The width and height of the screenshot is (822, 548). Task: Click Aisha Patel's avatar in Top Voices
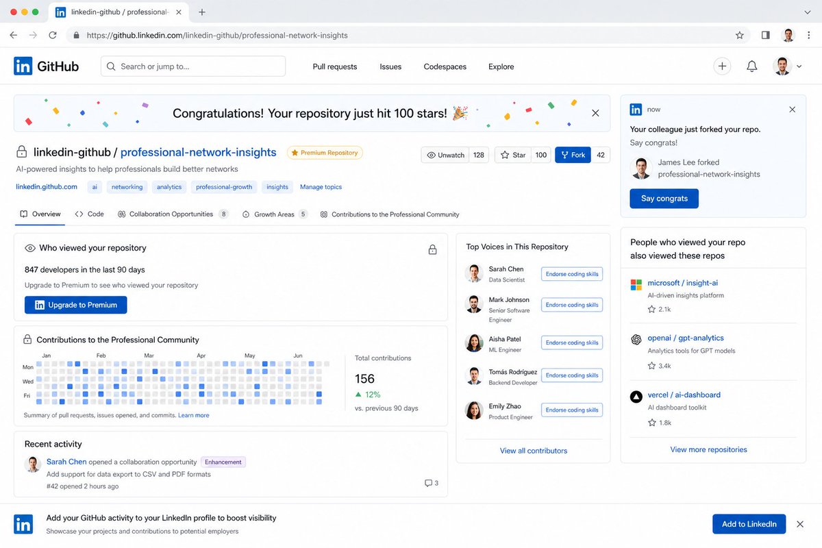[474, 343]
